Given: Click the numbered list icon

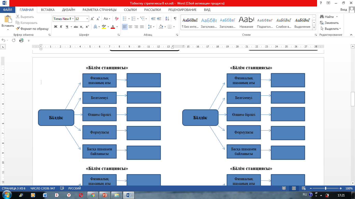Looking at the screenshot, I should (134, 19).
